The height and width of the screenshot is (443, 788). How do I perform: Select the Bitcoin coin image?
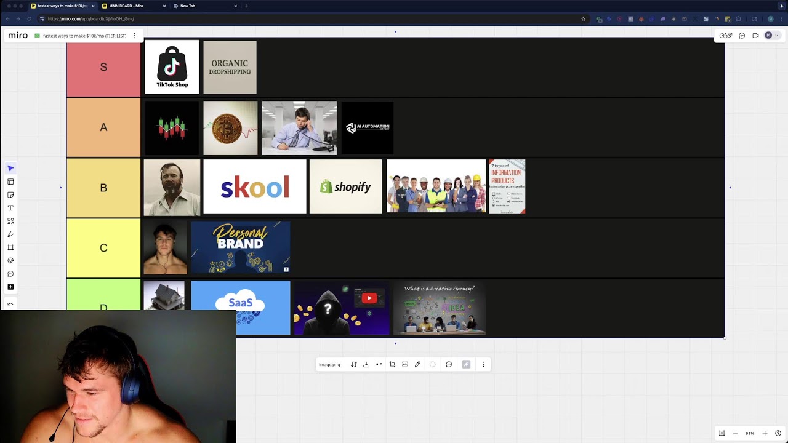[x=230, y=127]
